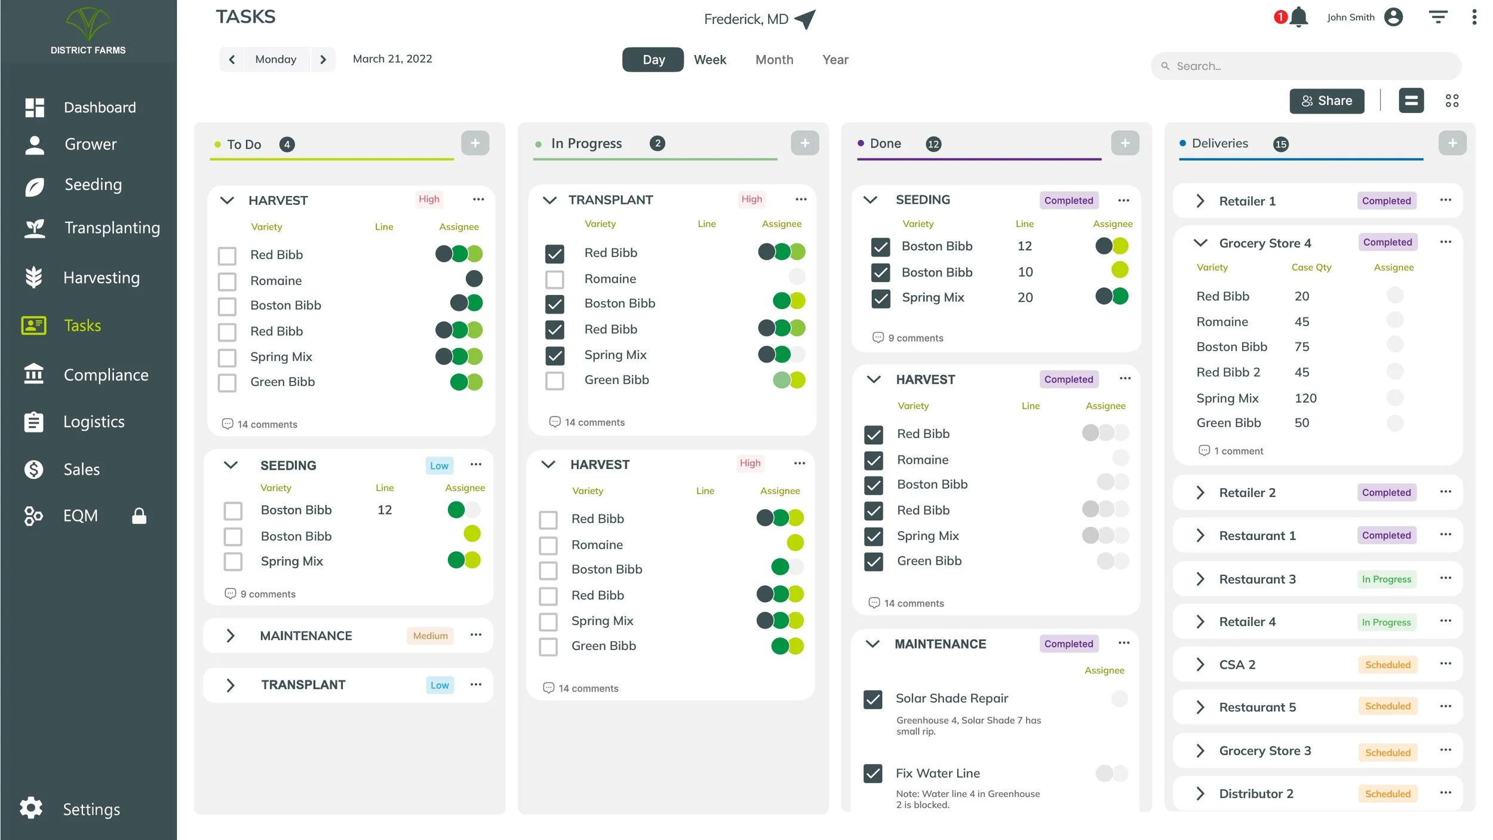
Task: Open the Dashboard from the sidebar
Action: [x=99, y=107]
